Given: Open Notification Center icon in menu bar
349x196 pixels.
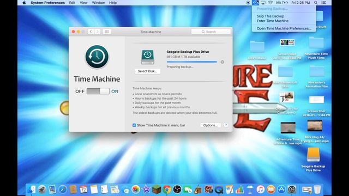Looking at the screenshot, I should point(324,3).
